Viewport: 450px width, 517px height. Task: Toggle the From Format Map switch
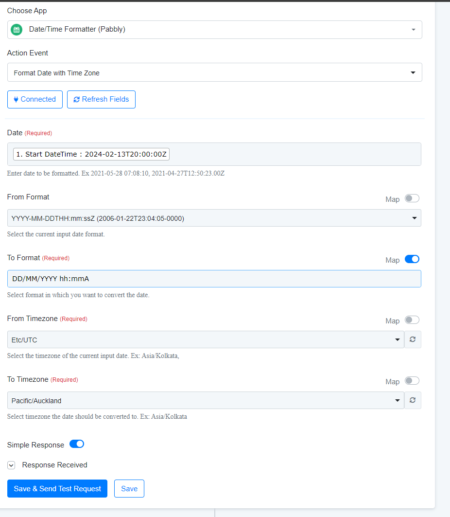pos(412,198)
